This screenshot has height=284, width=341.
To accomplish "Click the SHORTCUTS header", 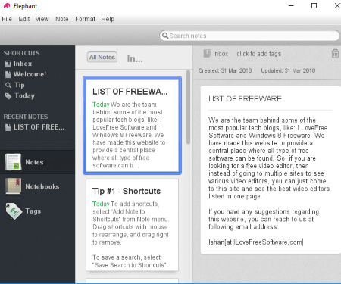I will click(22, 53).
